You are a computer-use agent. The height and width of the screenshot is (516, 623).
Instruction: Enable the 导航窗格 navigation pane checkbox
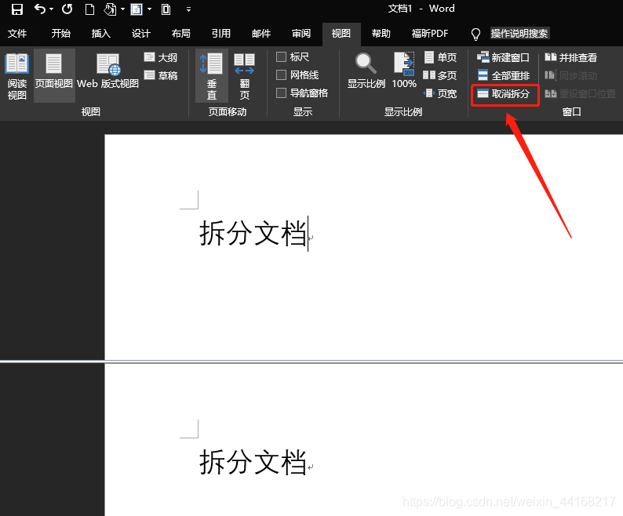(282, 93)
